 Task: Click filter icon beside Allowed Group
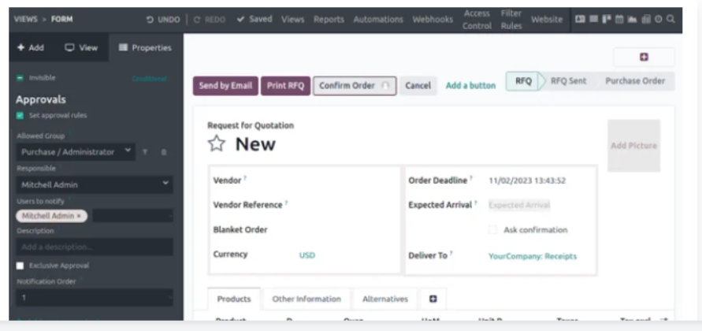[x=145, y=152]
